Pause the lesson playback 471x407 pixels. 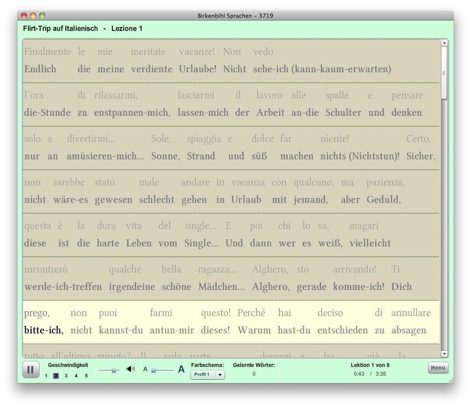30,370
